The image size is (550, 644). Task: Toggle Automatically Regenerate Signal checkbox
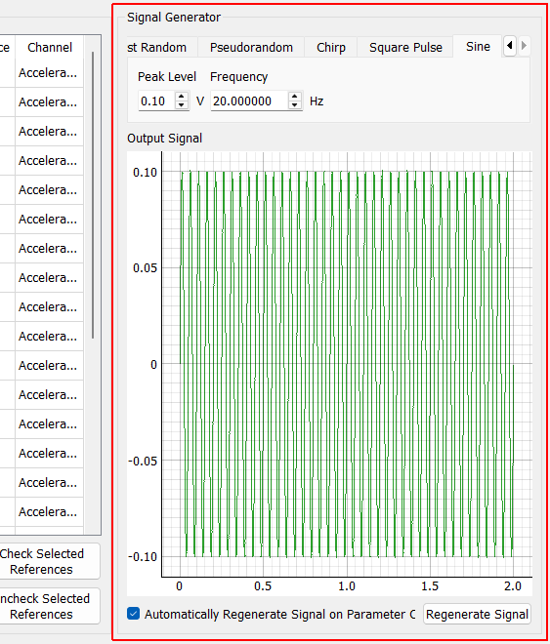click(x=133, y=614)
